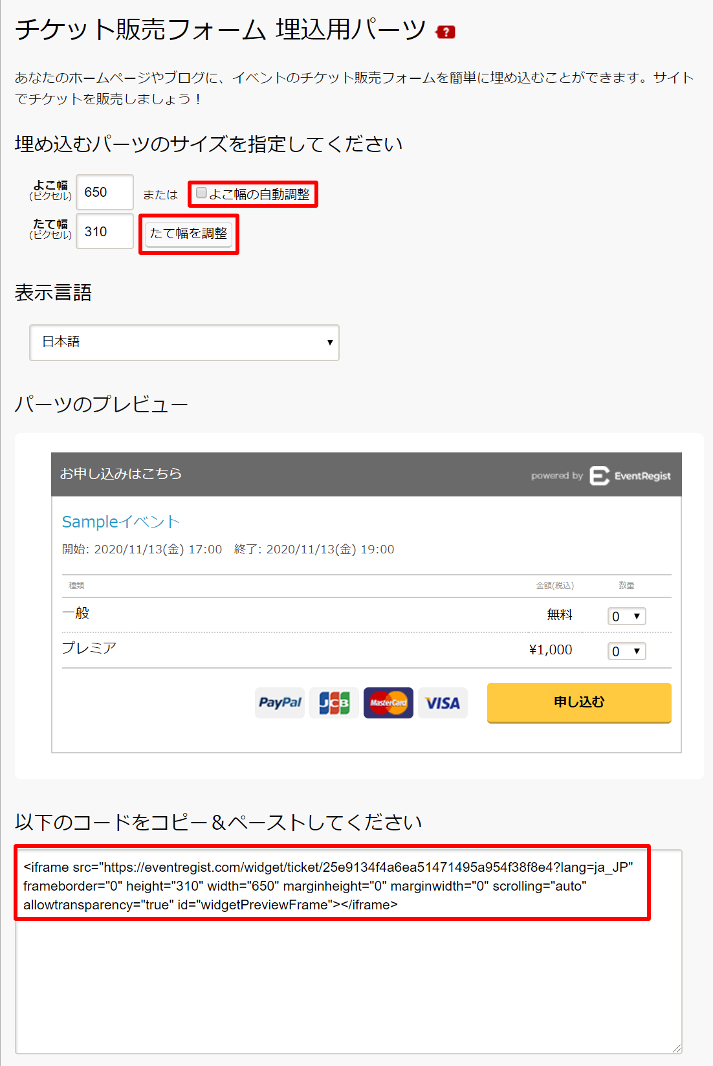Enable the よこ幅の自動調整 checkbox
713x1066 pixels.
[x=201, y=193]
